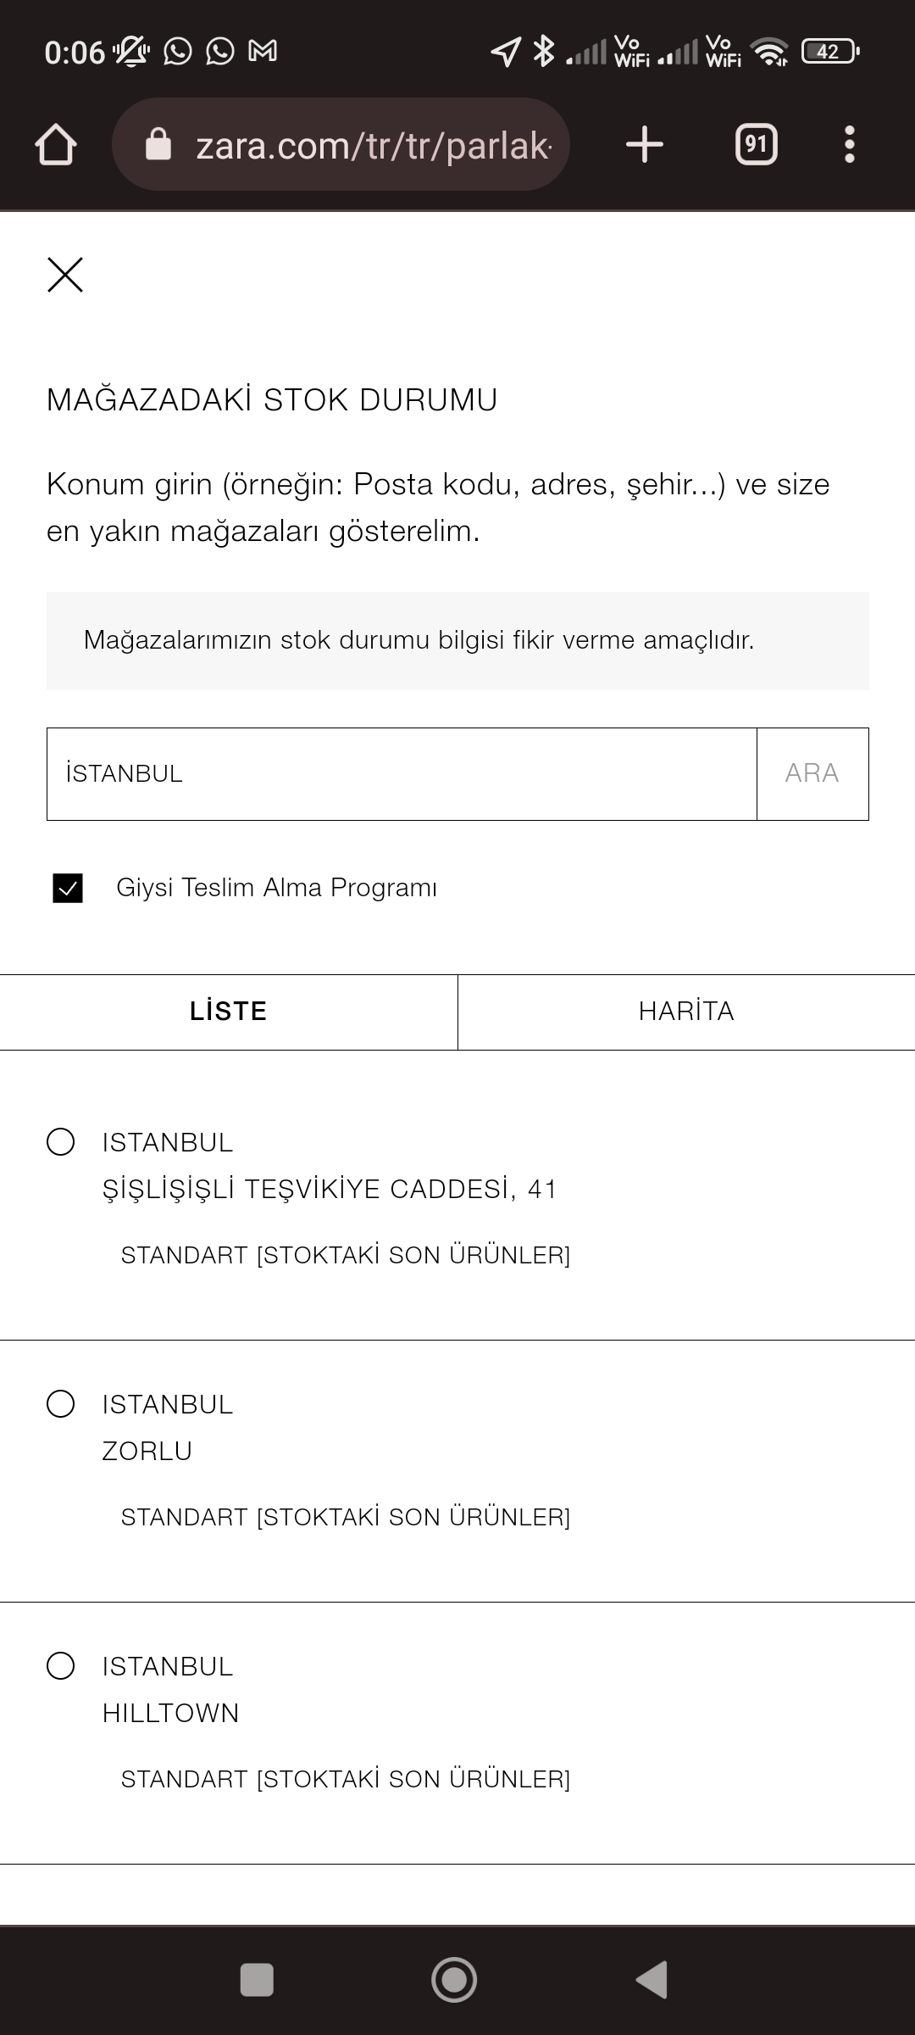Tap Android home circle button
The width and height of the screenshot is (915, 2035).
point(454,1980)
